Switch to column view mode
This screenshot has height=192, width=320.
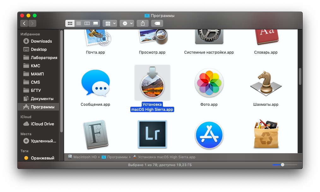[87, 23]
